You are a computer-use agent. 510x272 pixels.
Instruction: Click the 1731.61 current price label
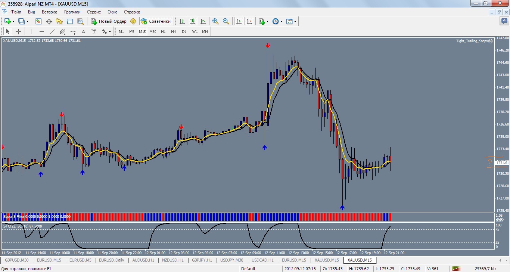(x=502, y=163)
